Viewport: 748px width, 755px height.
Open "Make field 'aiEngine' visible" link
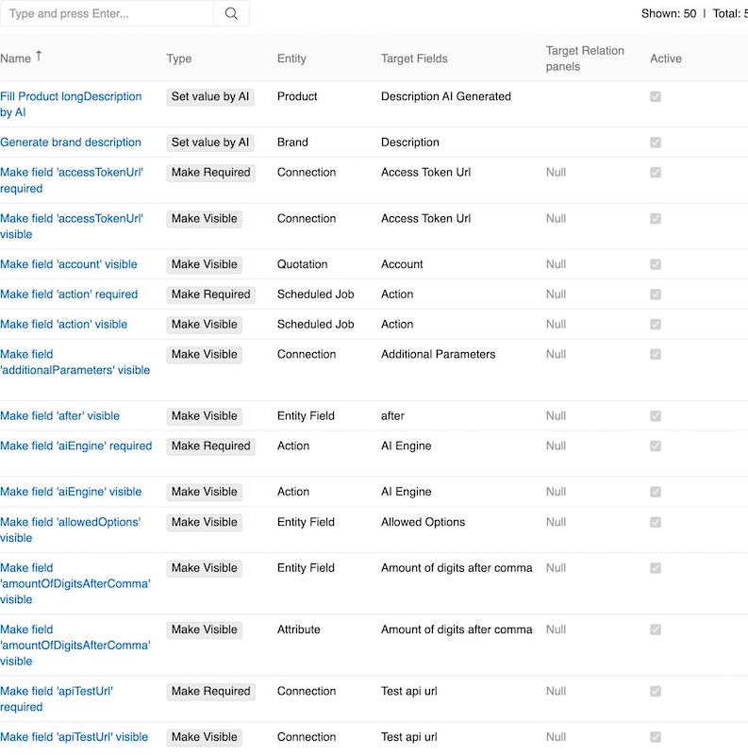[71, 492]
